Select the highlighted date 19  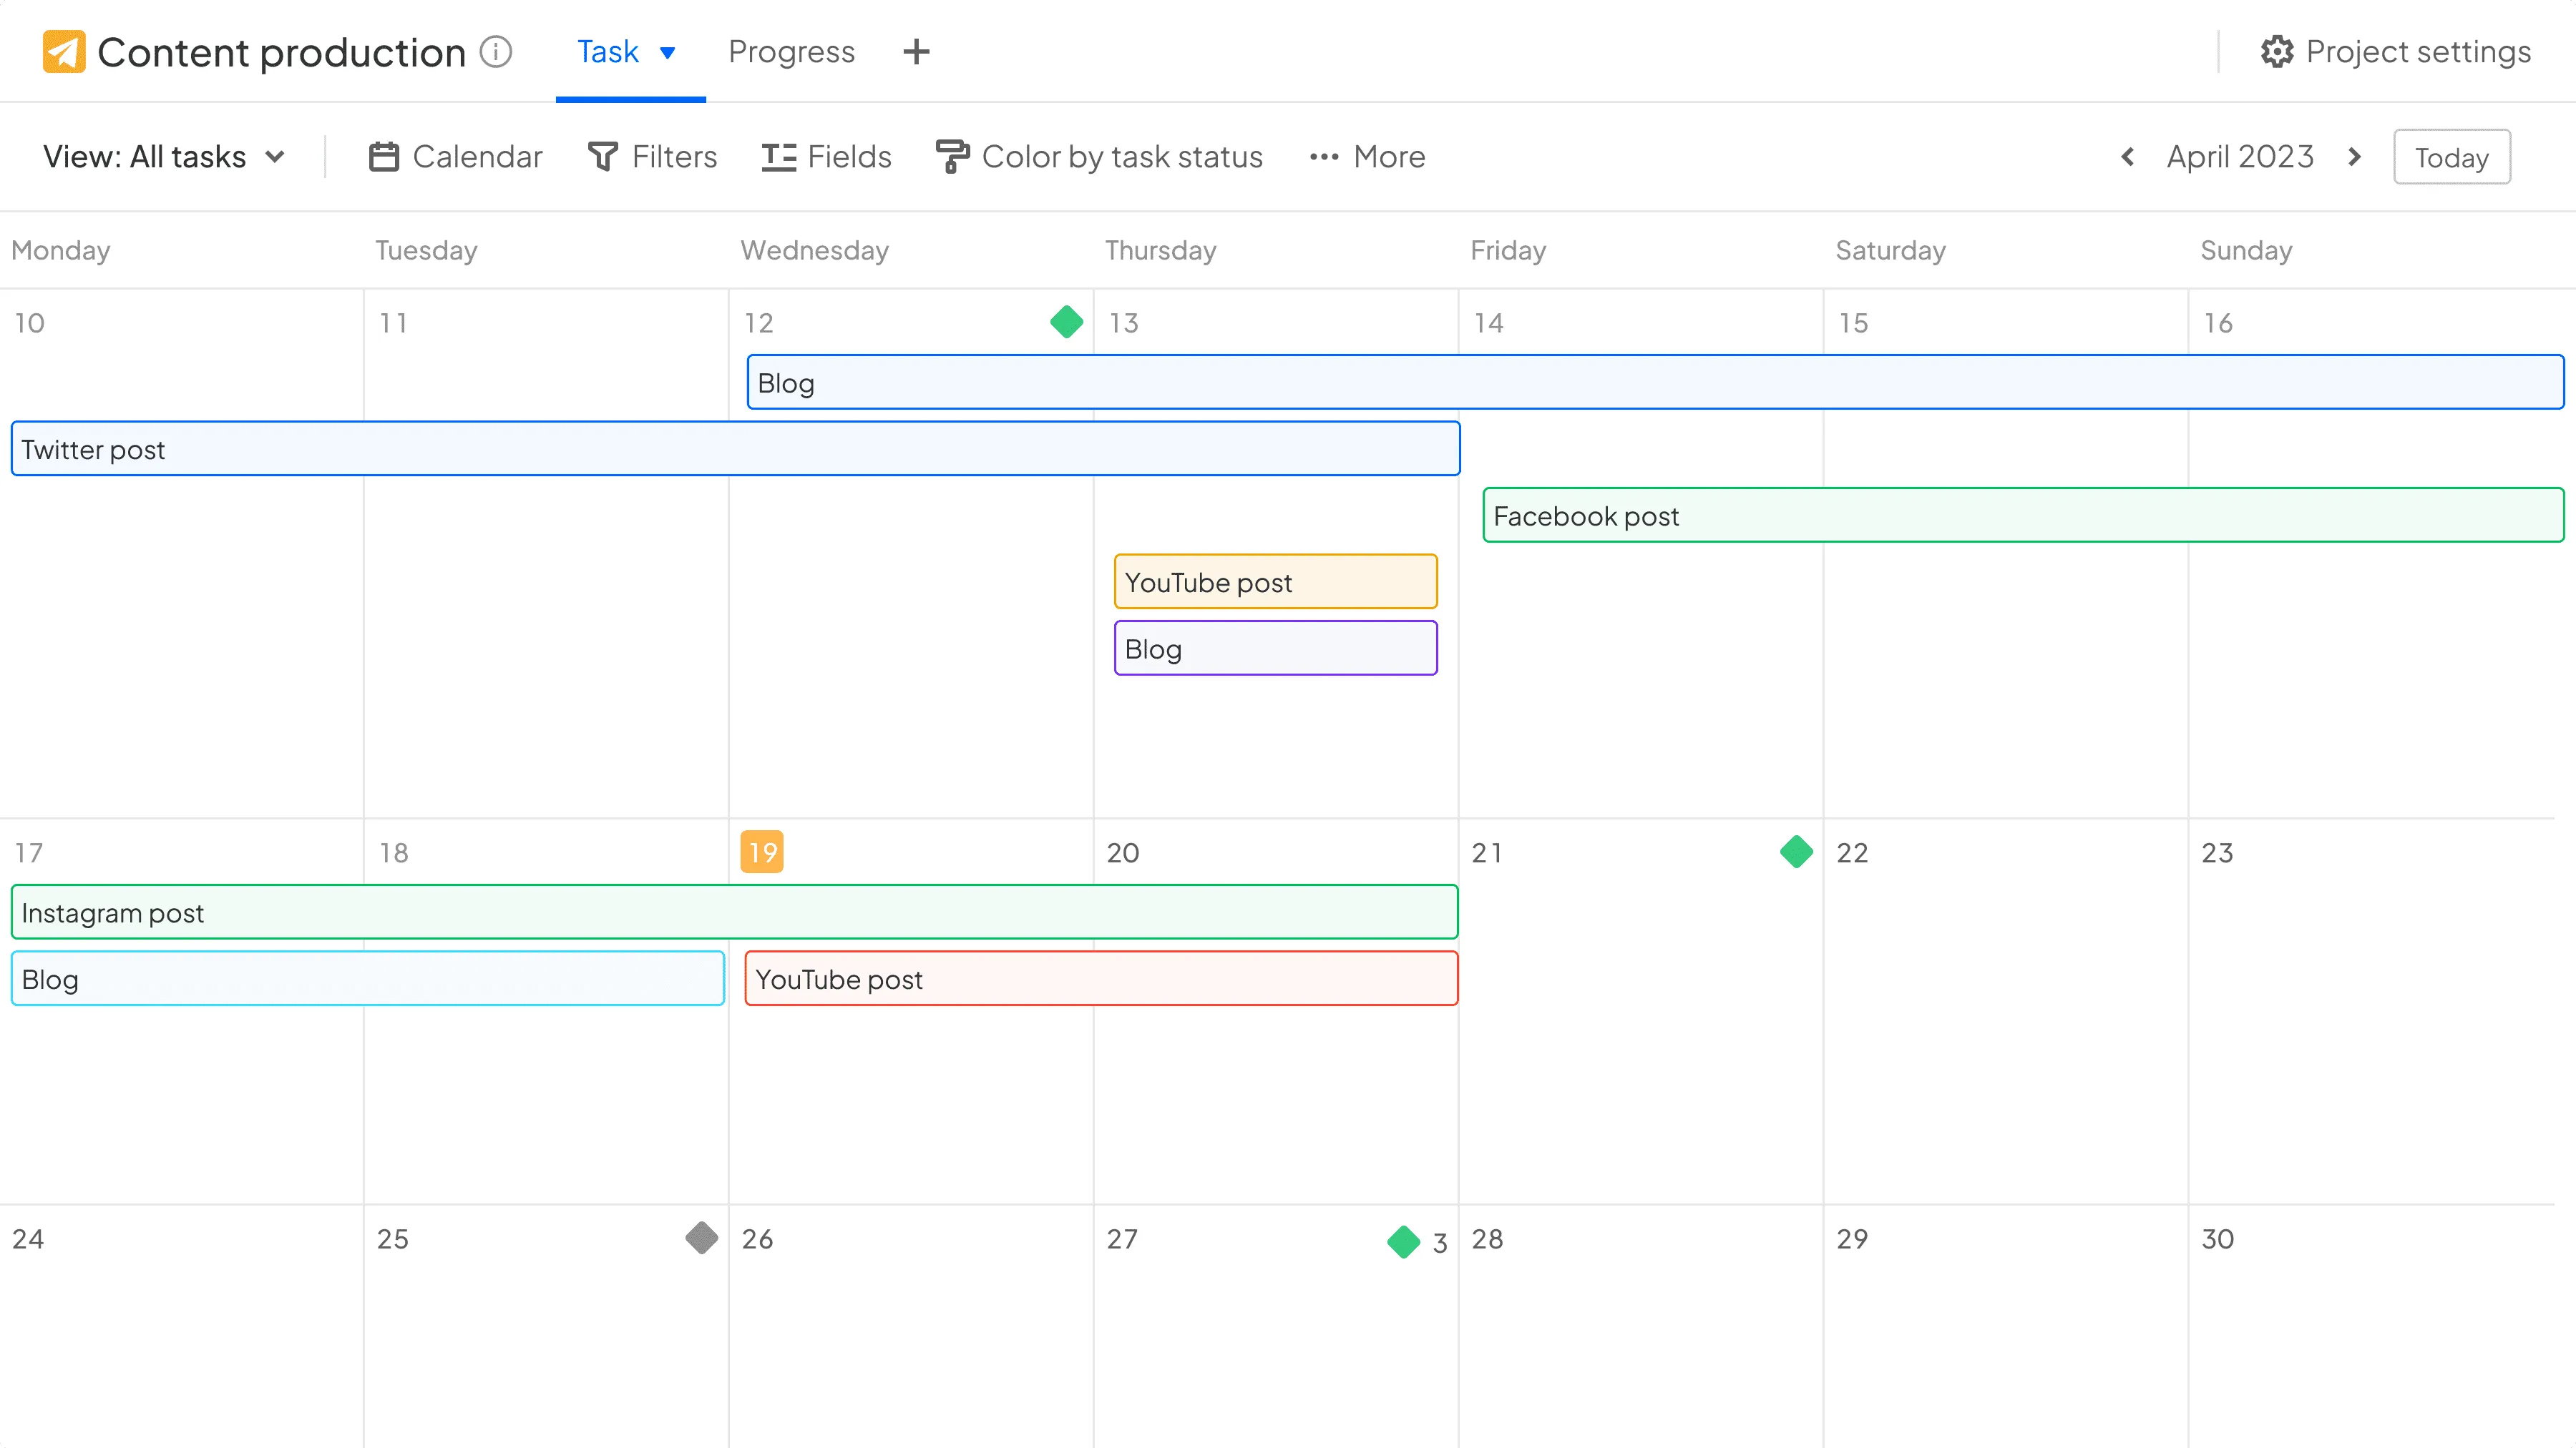pos(762,852)
